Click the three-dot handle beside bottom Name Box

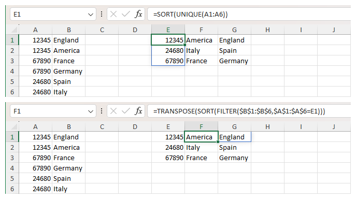pos(102,111)
